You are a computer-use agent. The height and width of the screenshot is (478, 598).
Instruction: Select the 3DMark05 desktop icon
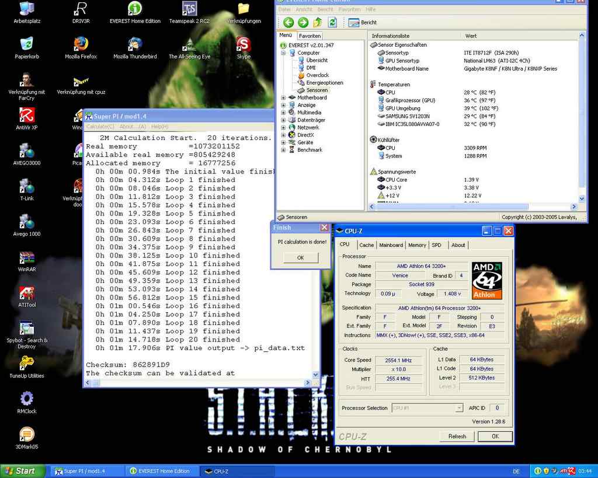(27, 438)
